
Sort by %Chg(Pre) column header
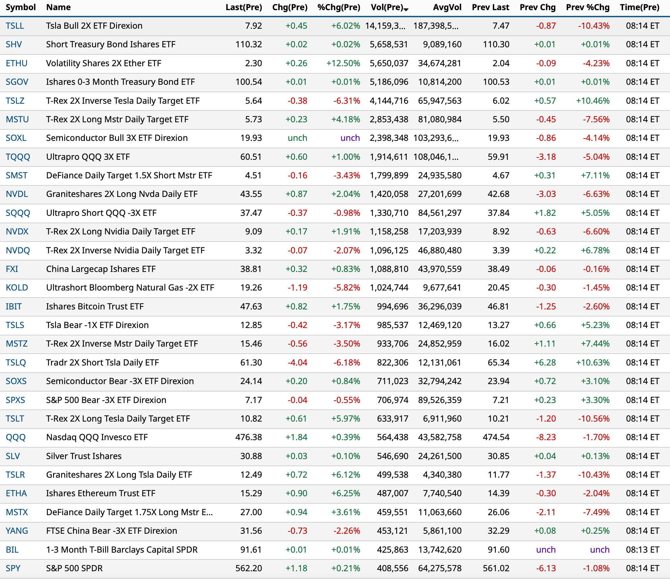(339, 7)
